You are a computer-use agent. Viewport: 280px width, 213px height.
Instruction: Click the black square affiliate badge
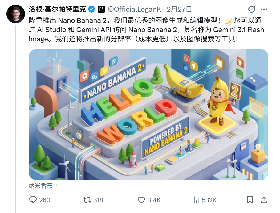pos(101,9)
